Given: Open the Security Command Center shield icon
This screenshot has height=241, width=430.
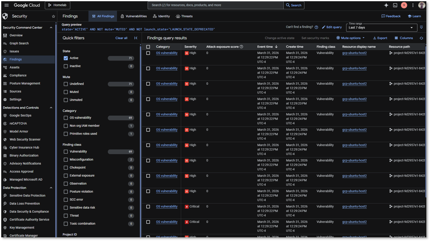Looking at the screenshot, I should pos(5,16).
